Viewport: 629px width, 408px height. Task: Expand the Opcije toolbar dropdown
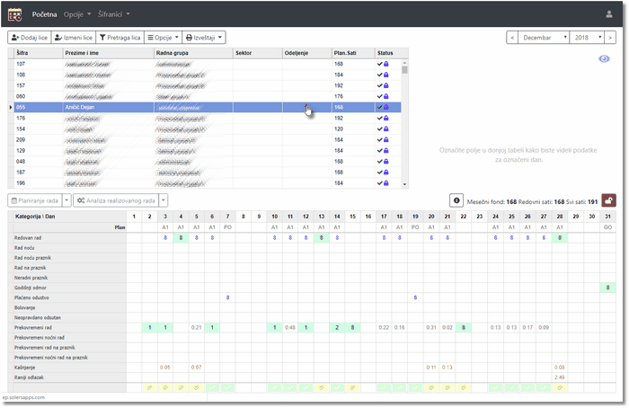(163, 38)
